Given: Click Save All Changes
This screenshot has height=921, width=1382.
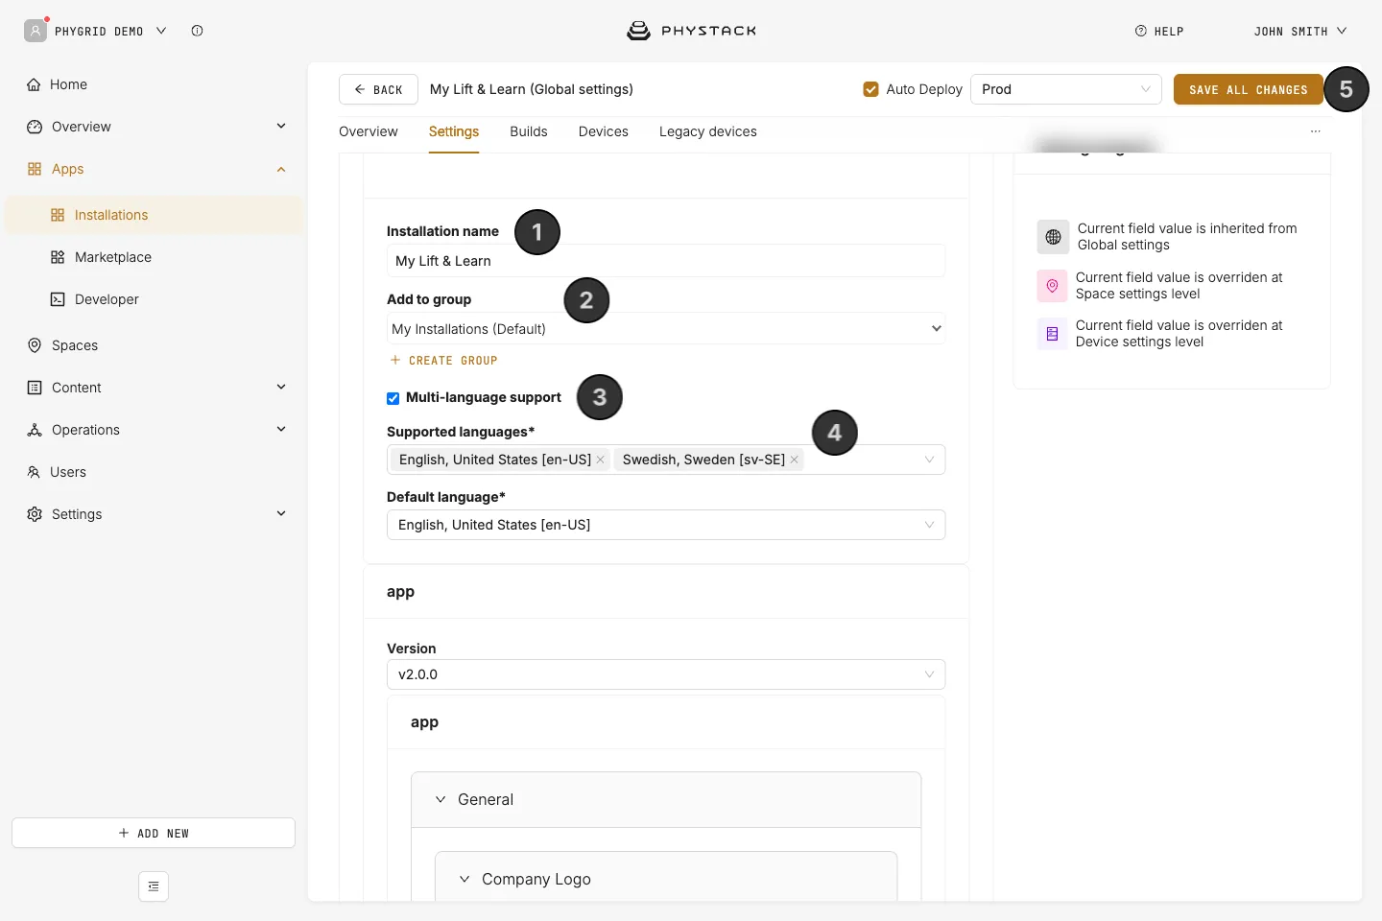Looking at the screenshot, I should [1249, 89].
